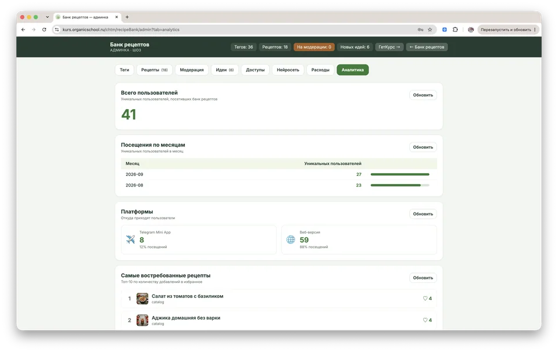Screen dimensions: 558x352
Task: Click the 2026-09 visits progress bar
Action: (x=400, y=174)
